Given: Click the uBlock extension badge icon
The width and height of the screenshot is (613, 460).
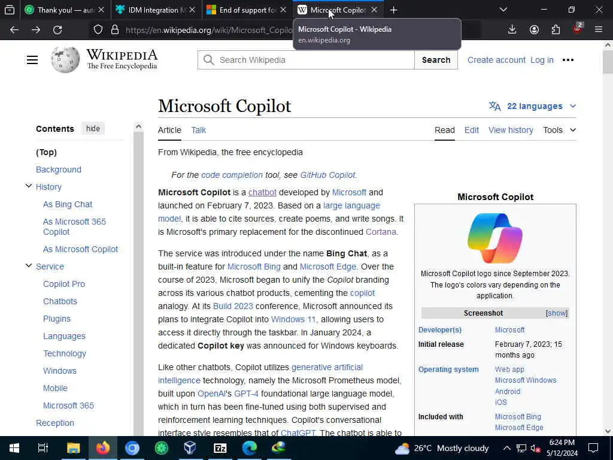Looking at the screenshot, I should pos(578,29).
